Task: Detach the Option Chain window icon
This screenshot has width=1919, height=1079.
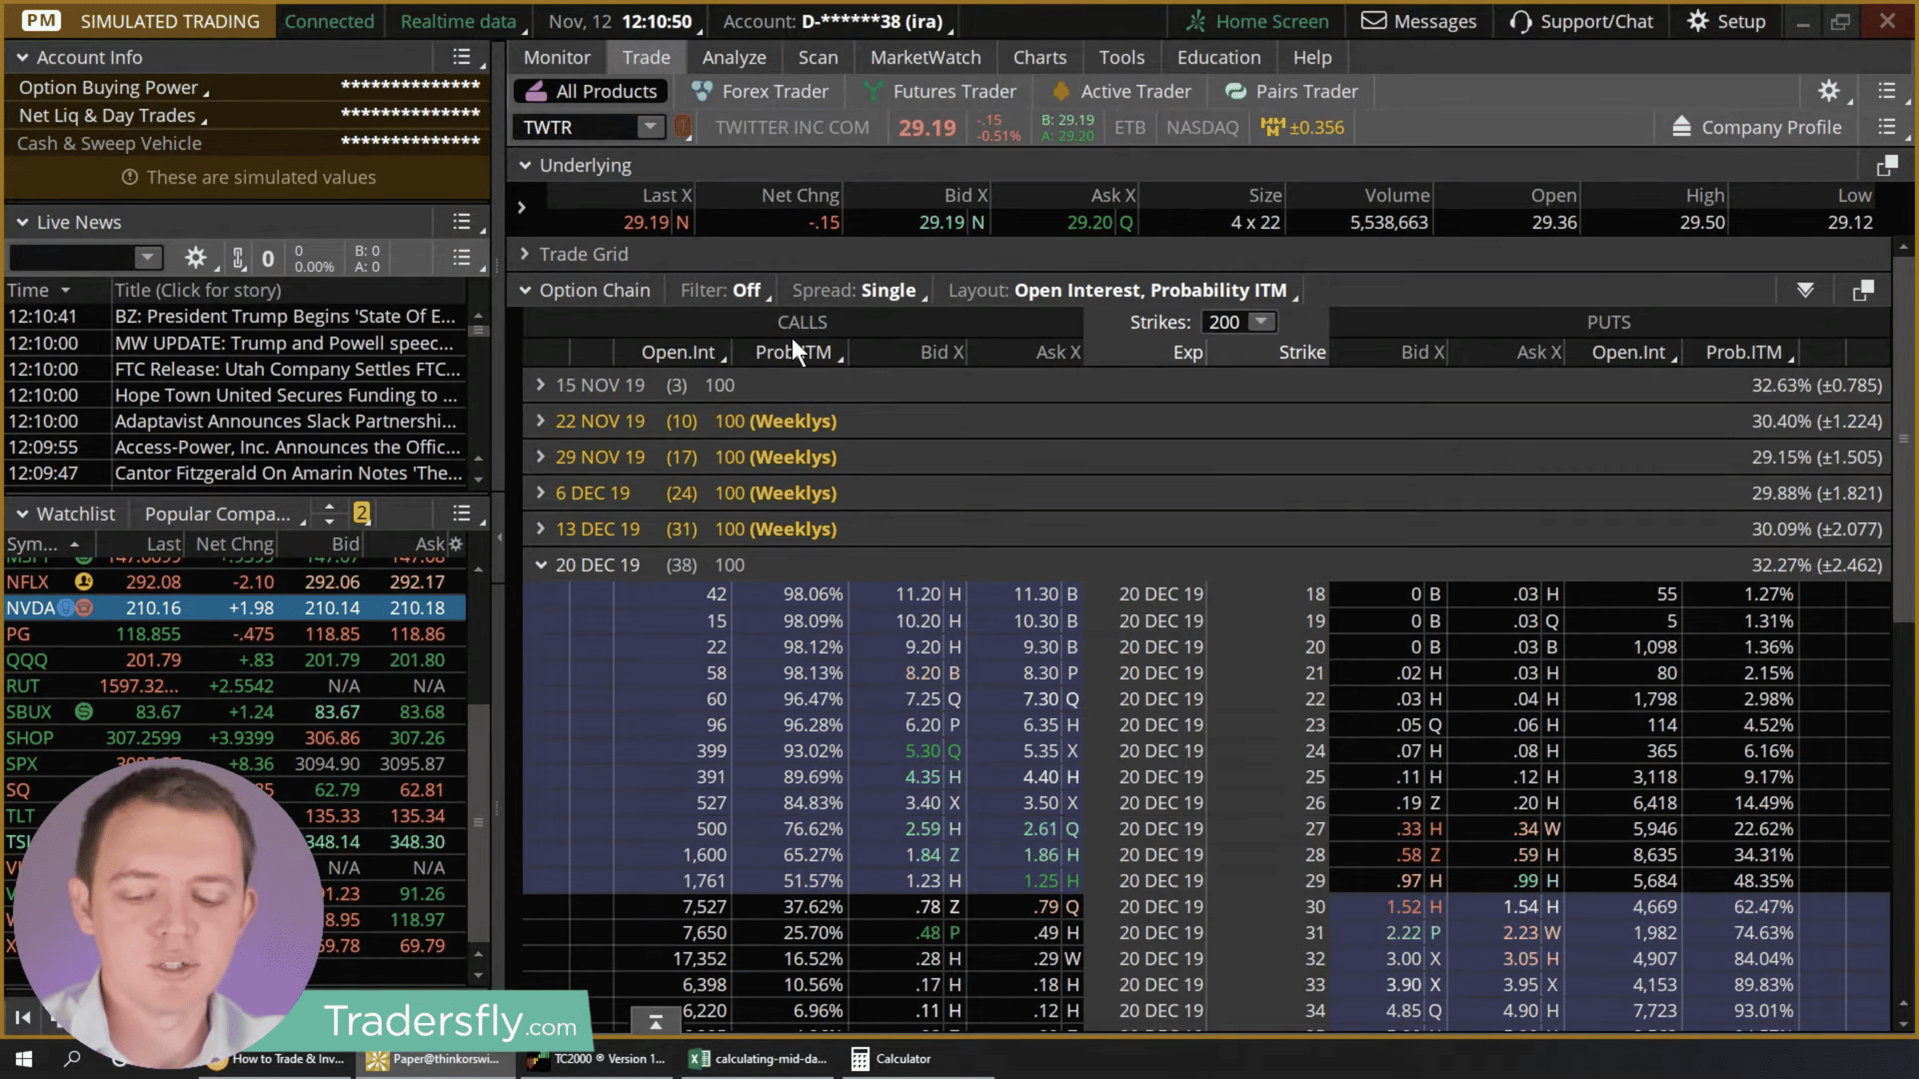Action: 1863,290
